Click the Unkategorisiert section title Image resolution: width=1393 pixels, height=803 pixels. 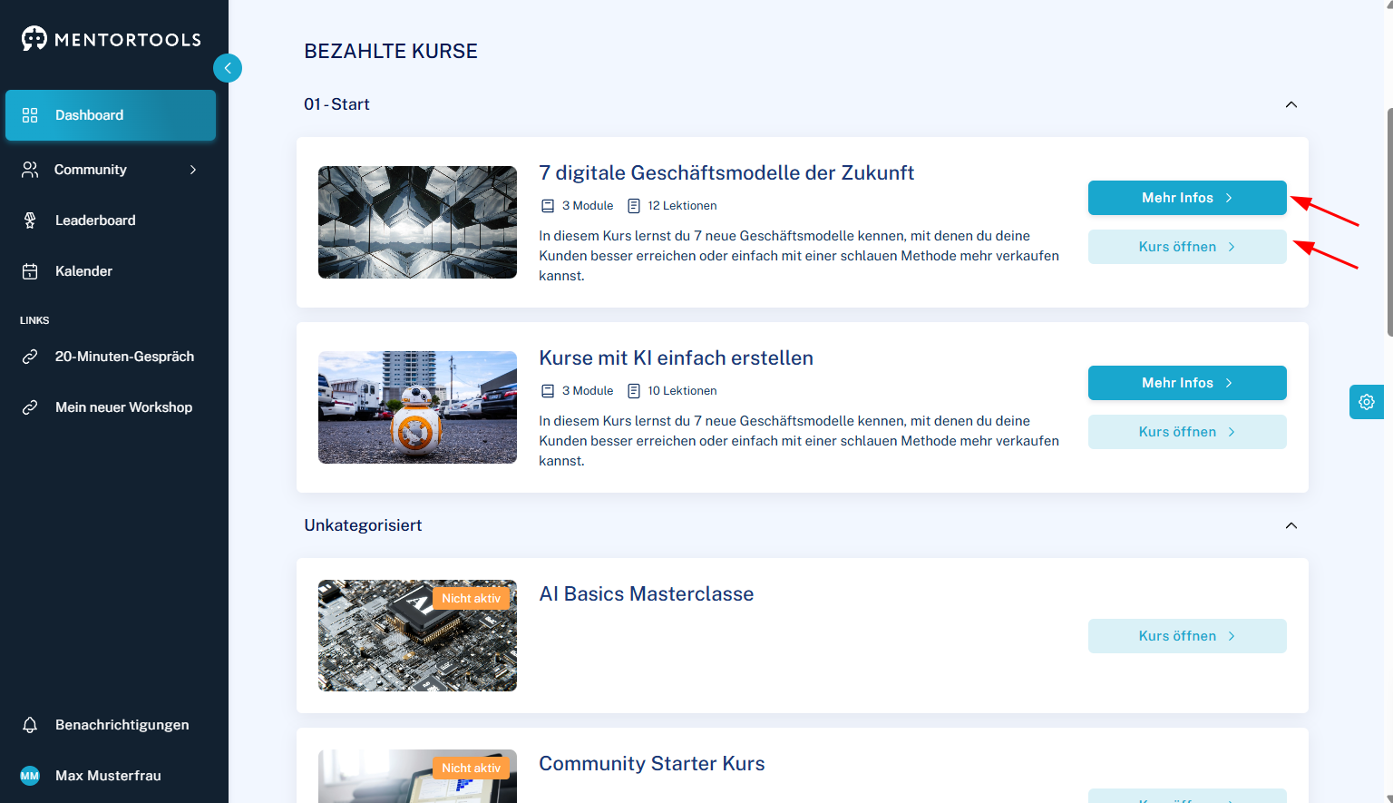363,525
